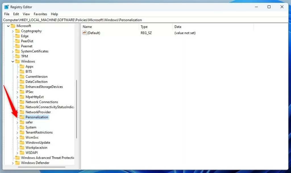Screen dimensions: 291x173
Task: Click the WcmSvc folder icon
Action: pos(22,137)
